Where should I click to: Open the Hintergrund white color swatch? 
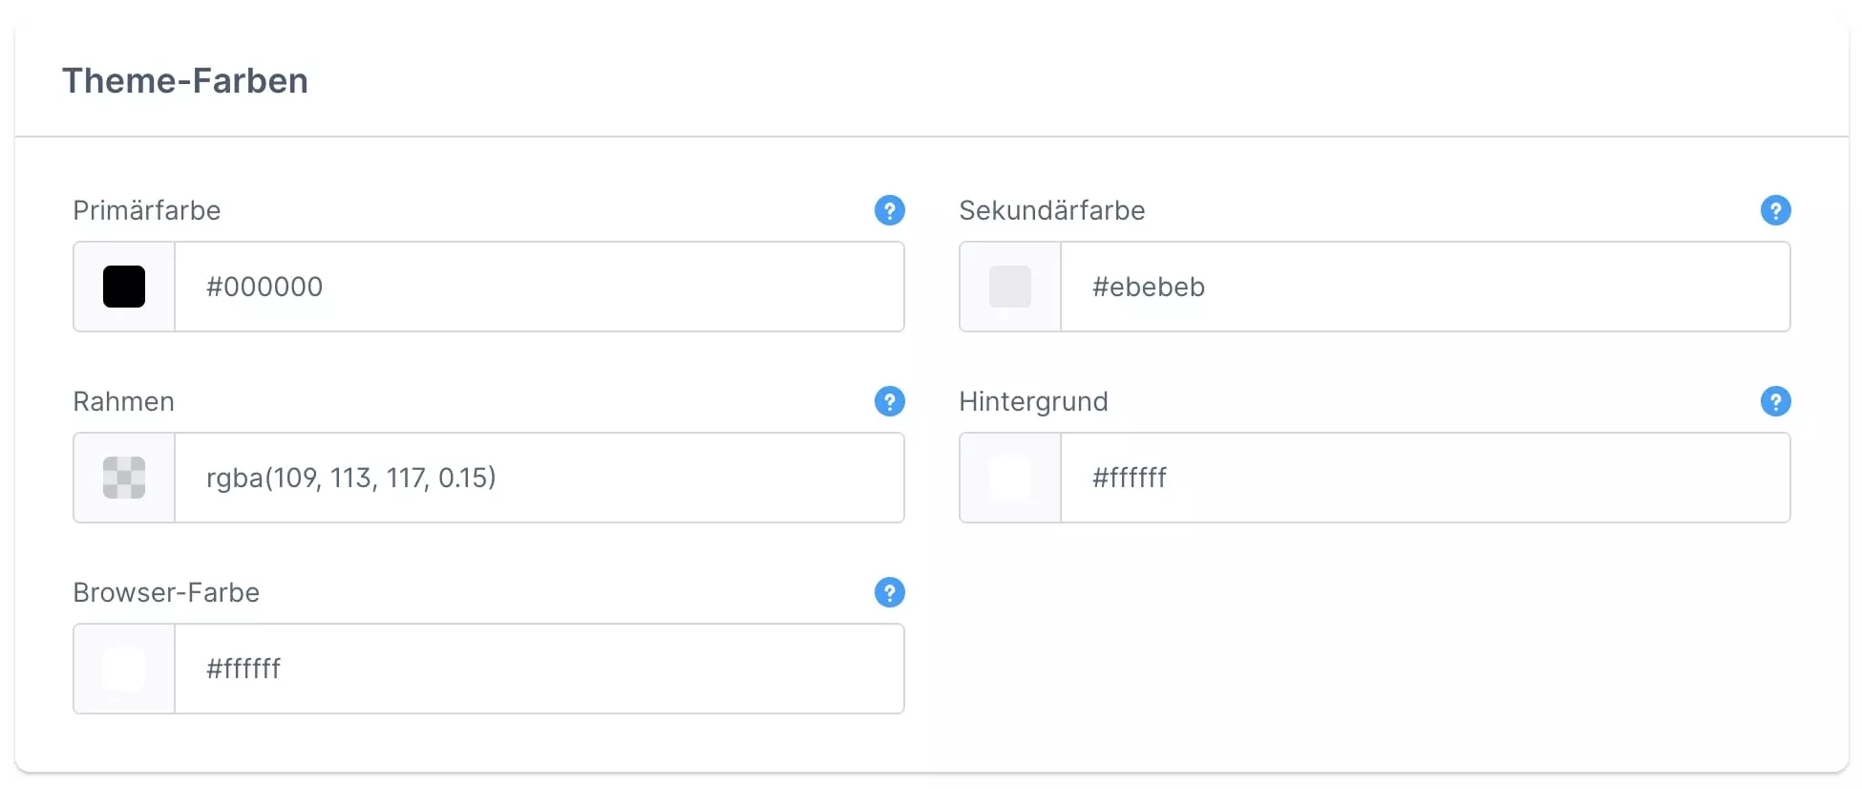tap(1010, 478)
